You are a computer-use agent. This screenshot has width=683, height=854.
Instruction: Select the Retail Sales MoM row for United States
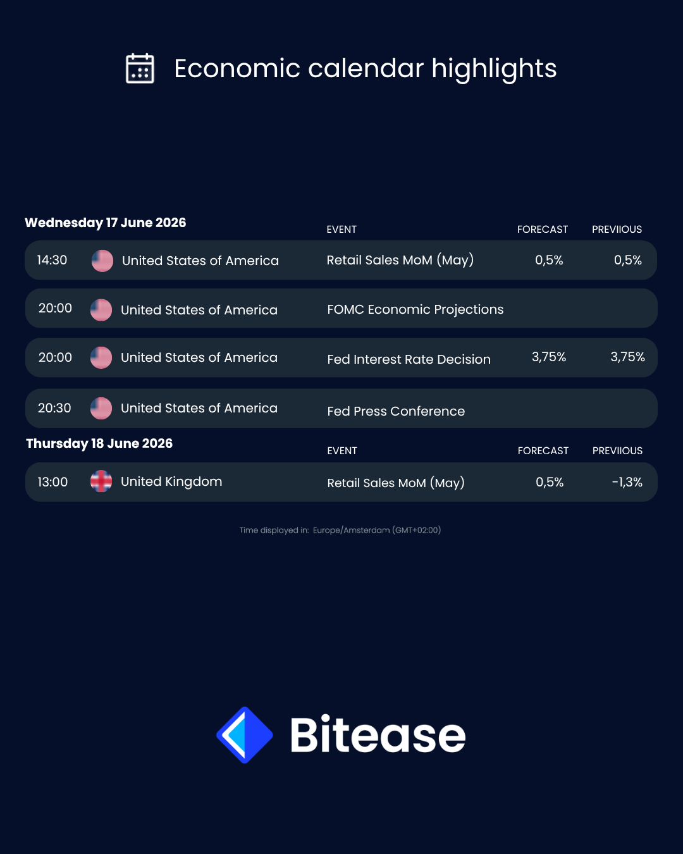(x=341, y=260)
